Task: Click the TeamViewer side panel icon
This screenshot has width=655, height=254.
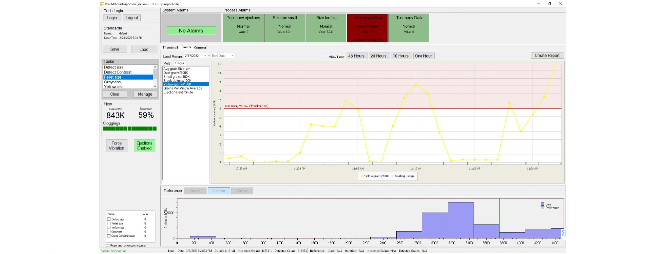Action: pos(564,233)
